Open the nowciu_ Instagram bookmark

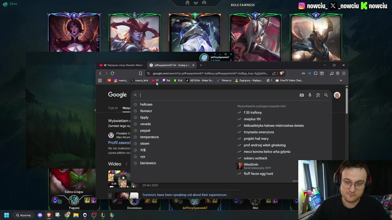tap(121, 80)
